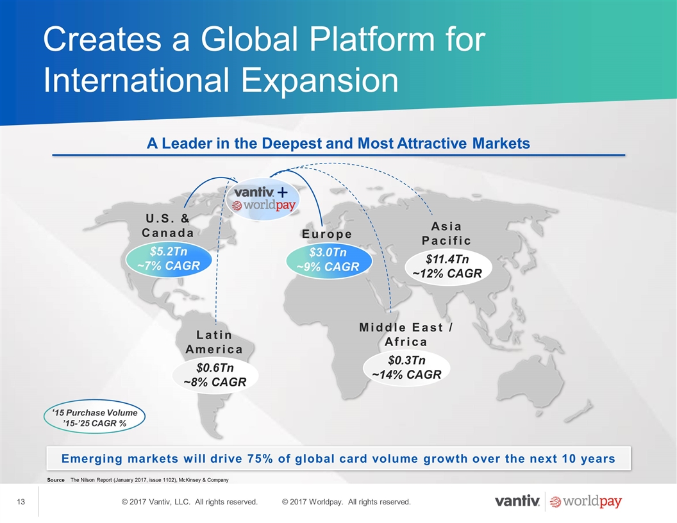
Task: Click the slide page number 13
Action: (21, 502)
